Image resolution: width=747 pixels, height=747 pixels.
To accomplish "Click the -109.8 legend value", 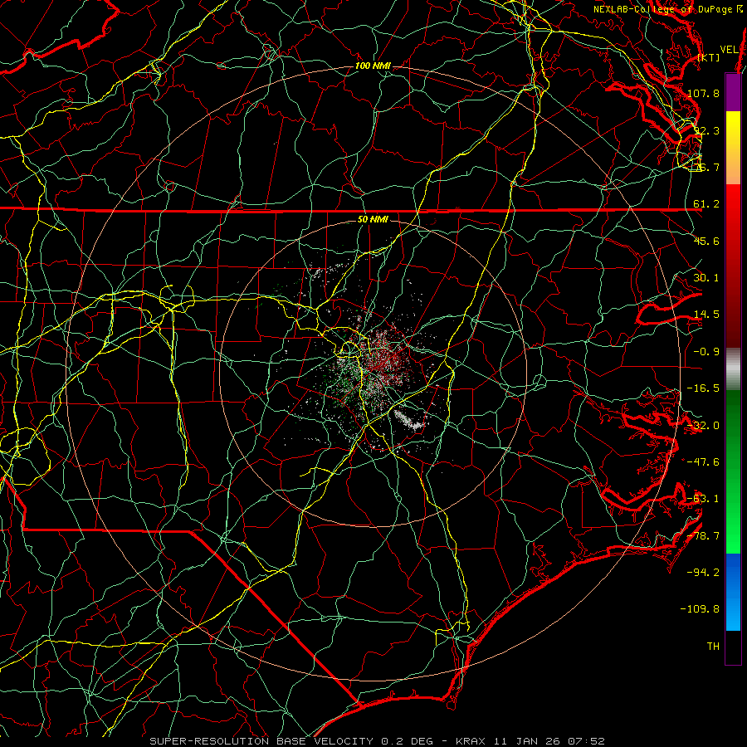I will click(701, 609).
